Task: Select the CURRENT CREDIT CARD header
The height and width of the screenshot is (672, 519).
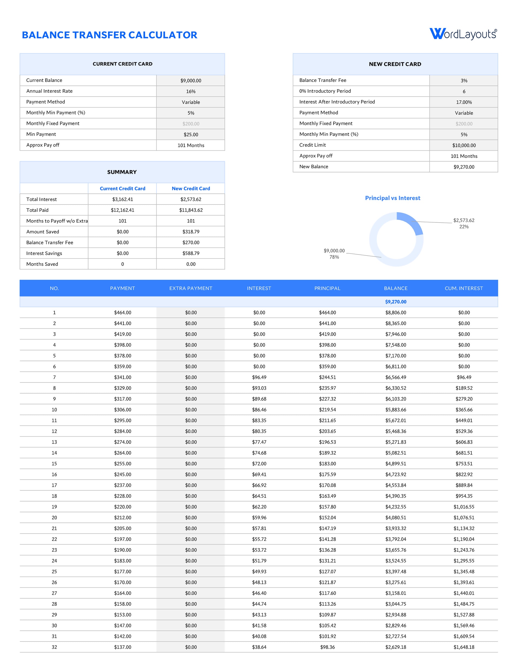Action: click(122, 64)
